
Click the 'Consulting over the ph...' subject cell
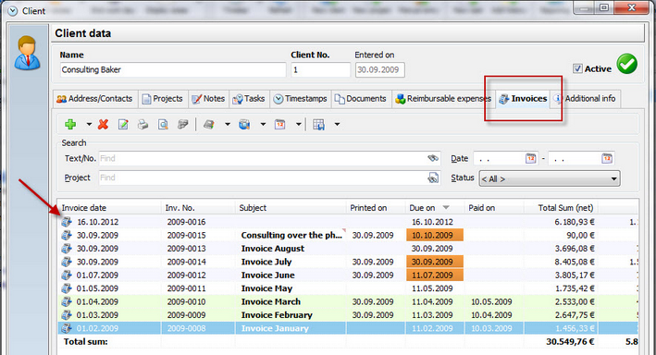[x=291, y=235]
